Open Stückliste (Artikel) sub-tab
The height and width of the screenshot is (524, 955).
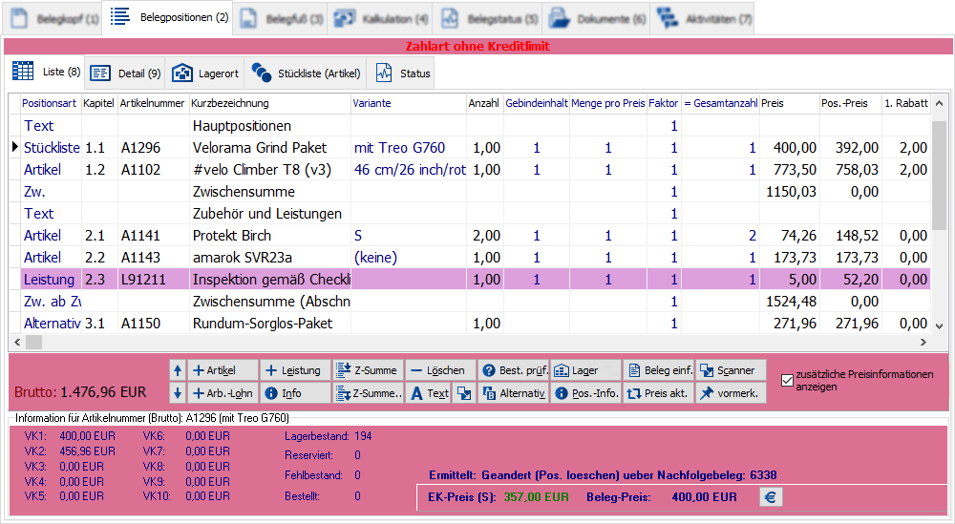pyautogui.click(x=306, y=73)
